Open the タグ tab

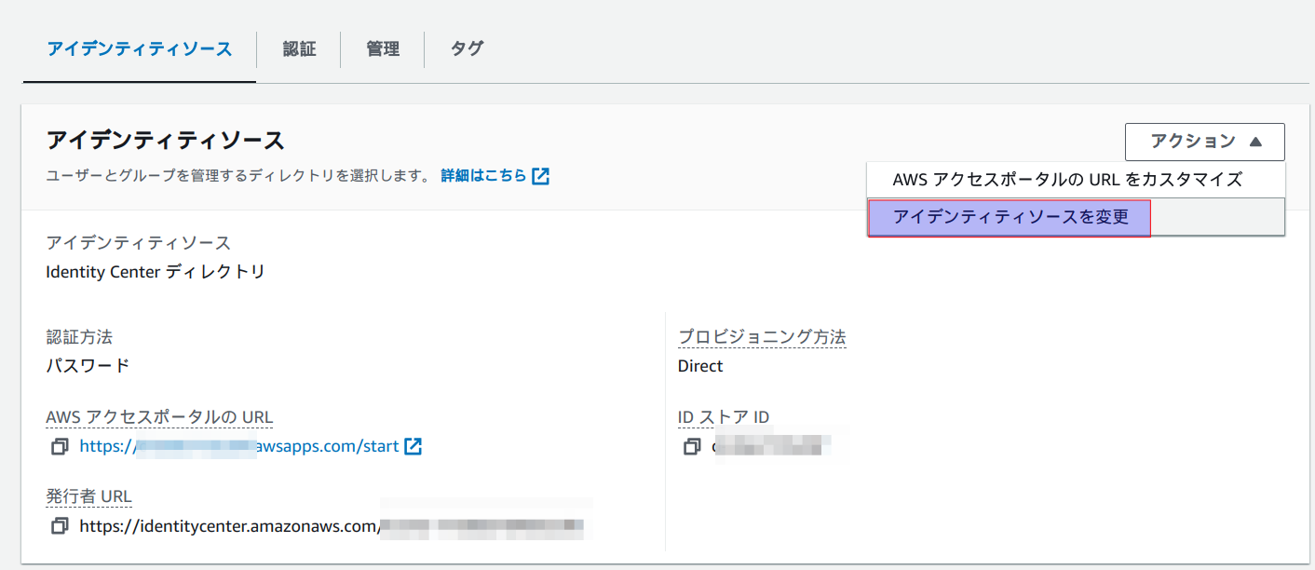(x=467, y=48)
